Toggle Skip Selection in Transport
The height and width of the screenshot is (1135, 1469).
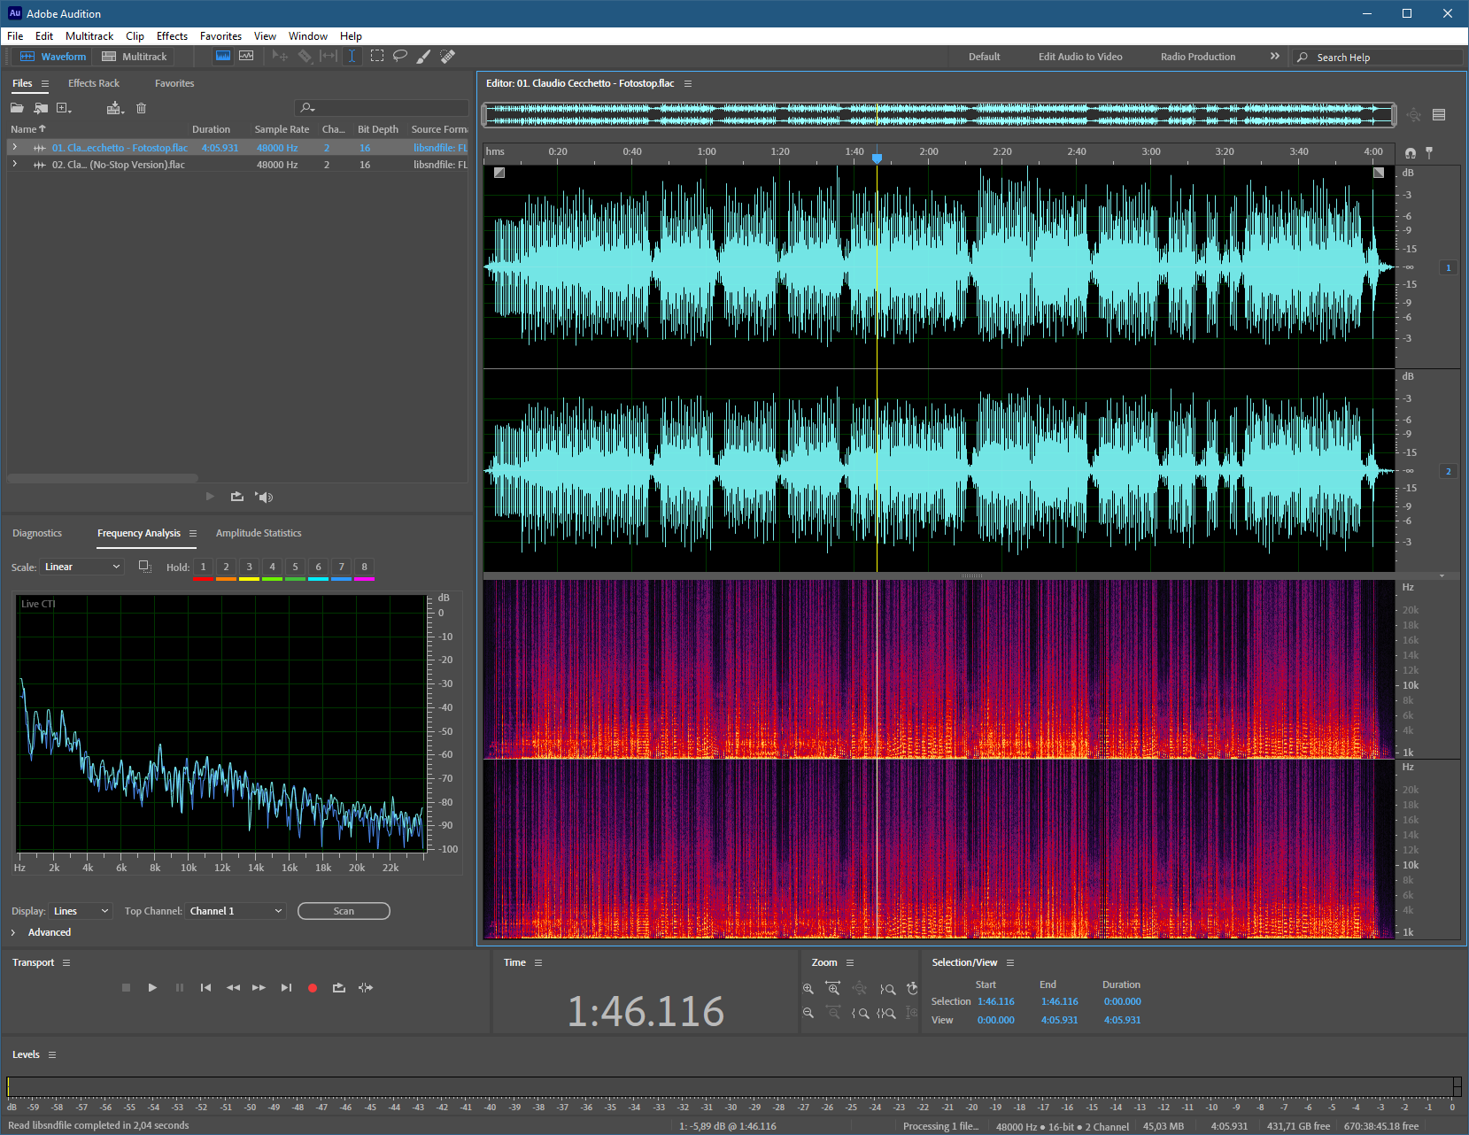coord(366,987)
